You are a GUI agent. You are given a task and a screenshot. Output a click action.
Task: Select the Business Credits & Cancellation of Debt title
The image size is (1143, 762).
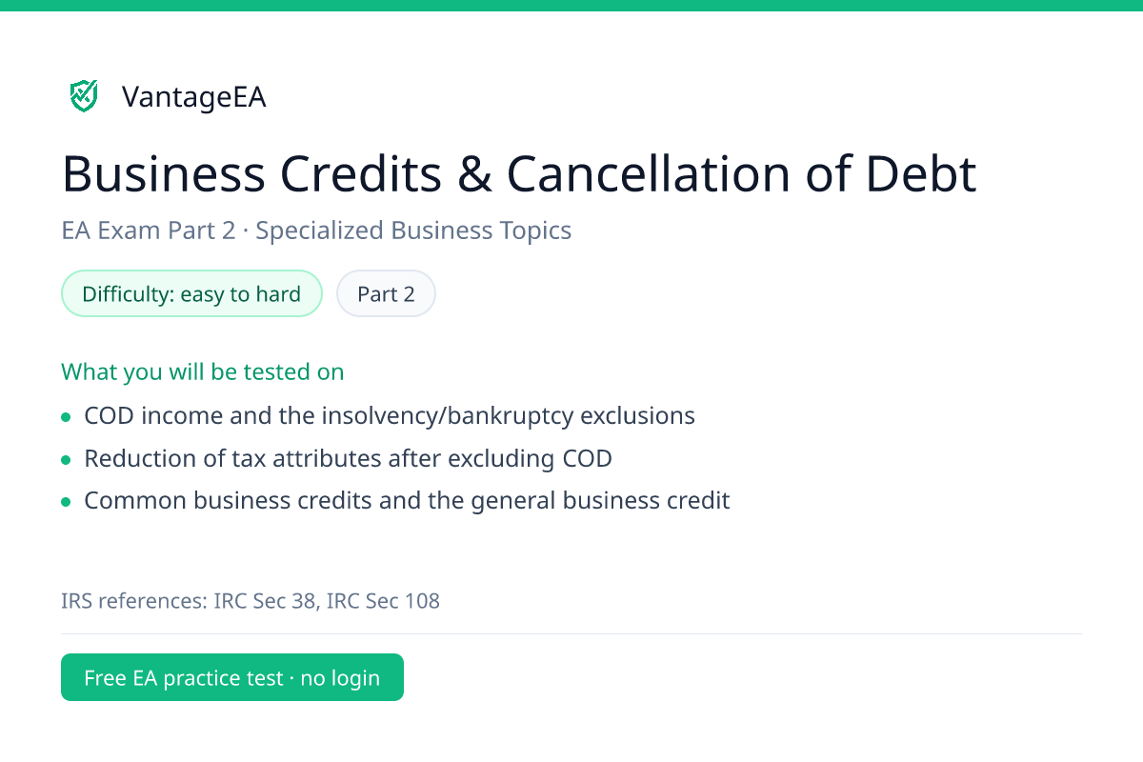pyautogui.click(x=519, y=174)
